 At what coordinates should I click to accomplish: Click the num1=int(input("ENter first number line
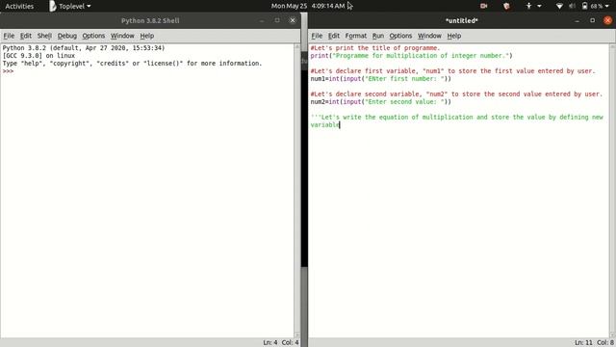[381, 79]
